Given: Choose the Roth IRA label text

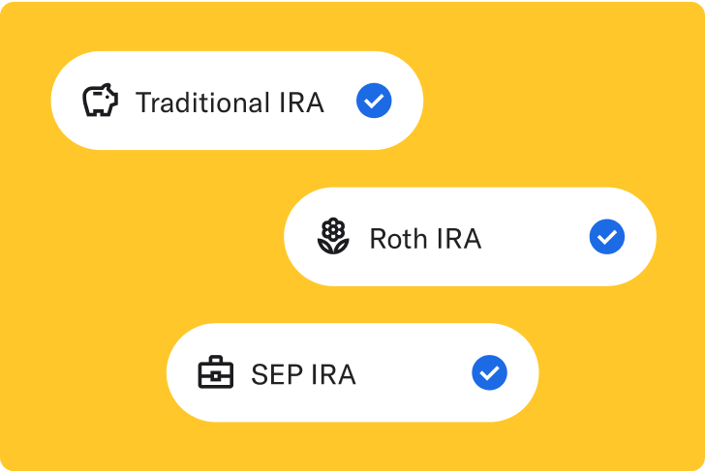Looking at the screenshot, I should click(x=425, y=238).
